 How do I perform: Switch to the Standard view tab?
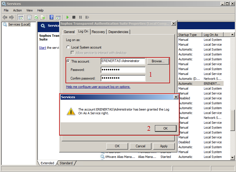click(x=66, y=163)
